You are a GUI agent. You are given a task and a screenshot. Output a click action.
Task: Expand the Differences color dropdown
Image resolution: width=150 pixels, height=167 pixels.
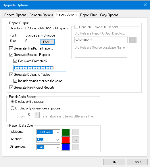click(58, 147)
